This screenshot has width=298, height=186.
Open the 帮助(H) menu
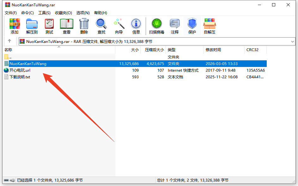pyautogui.click(x=100, y=13)
